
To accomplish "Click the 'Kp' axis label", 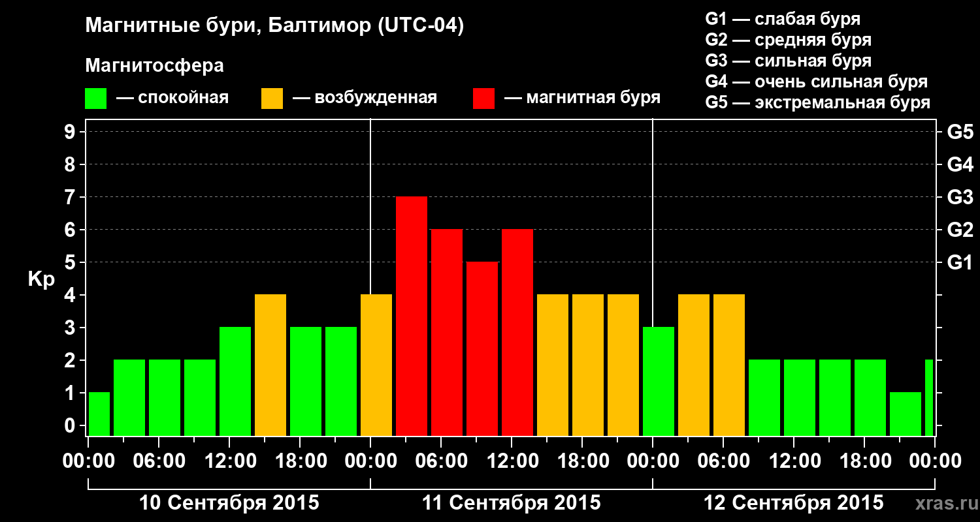I will coord(41,280).
